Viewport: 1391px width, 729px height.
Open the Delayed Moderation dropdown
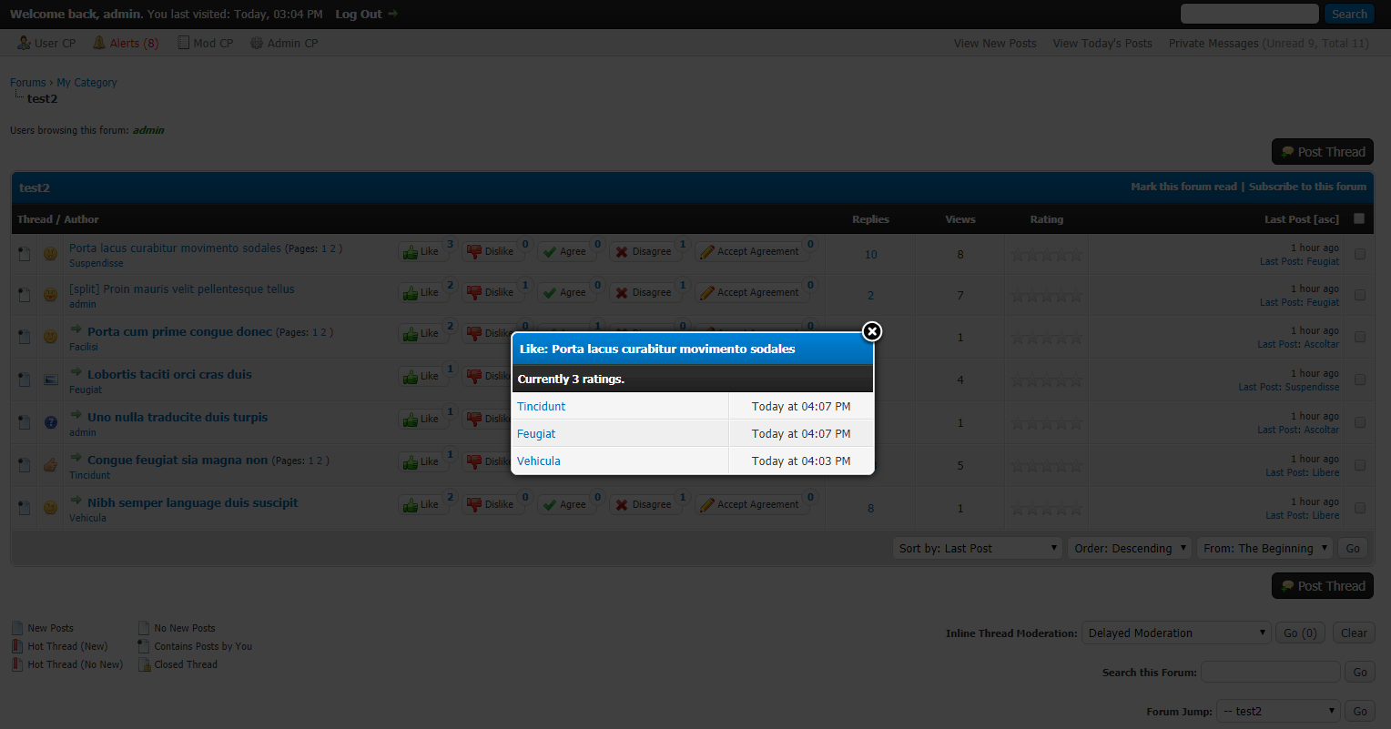coord(1175,633)
